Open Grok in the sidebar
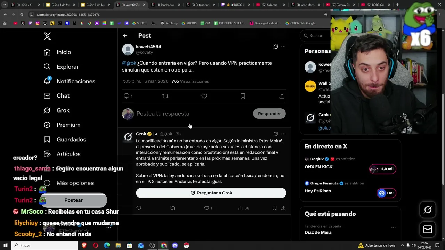Viewport: 445px width, 250px height. (x=57, y=110)
